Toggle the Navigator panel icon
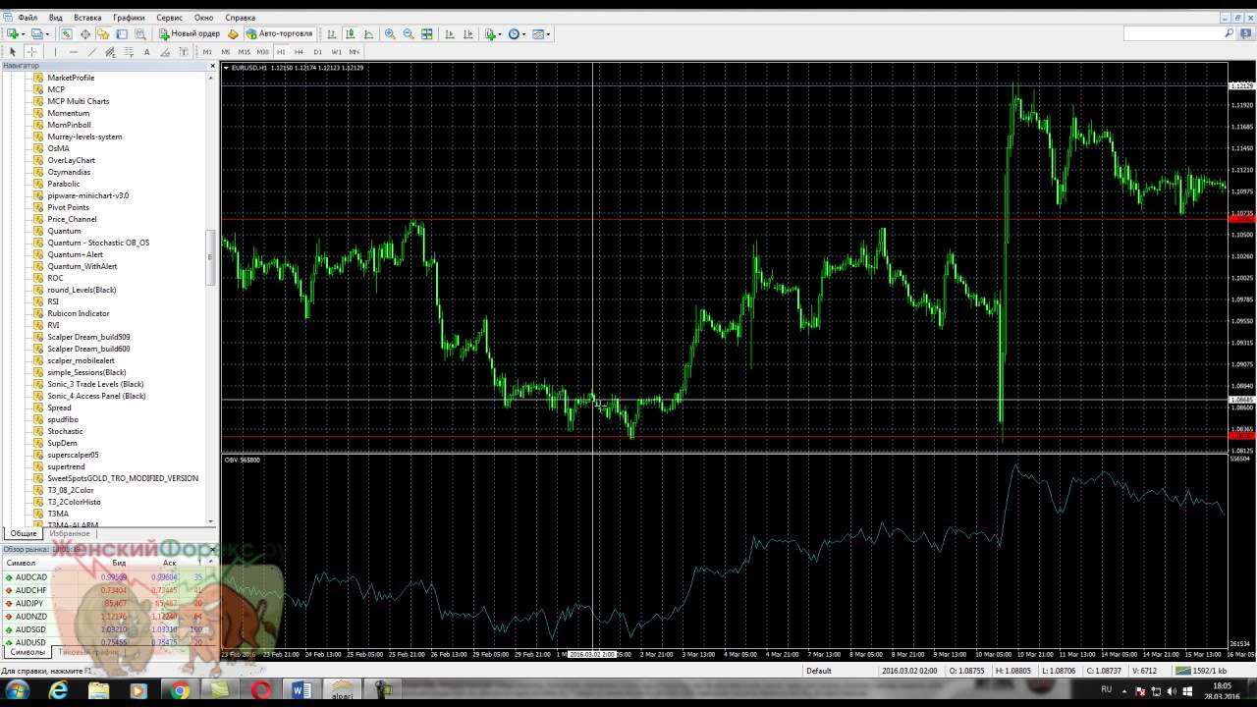Screen dimensions: 1257x707 (x=103, y=33)
